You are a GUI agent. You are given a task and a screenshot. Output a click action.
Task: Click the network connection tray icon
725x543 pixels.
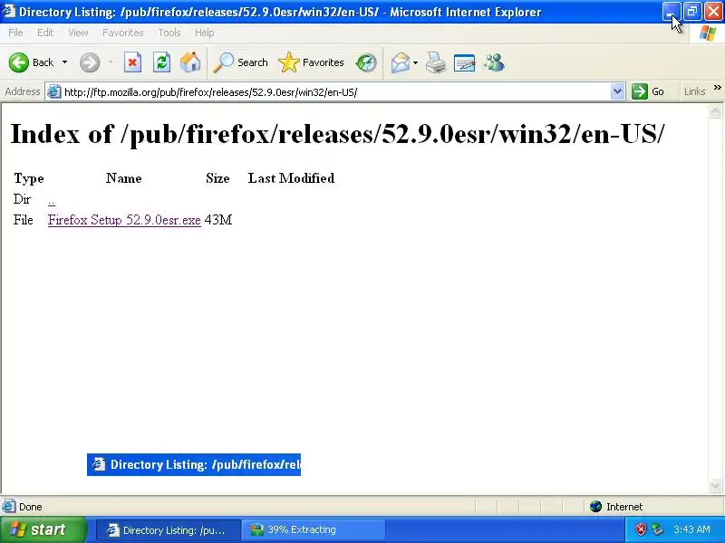pos(657,529)
